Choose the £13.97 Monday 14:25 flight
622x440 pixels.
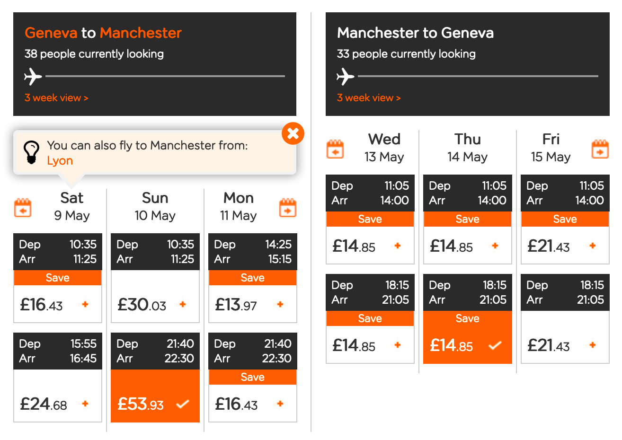click(252, 304)
